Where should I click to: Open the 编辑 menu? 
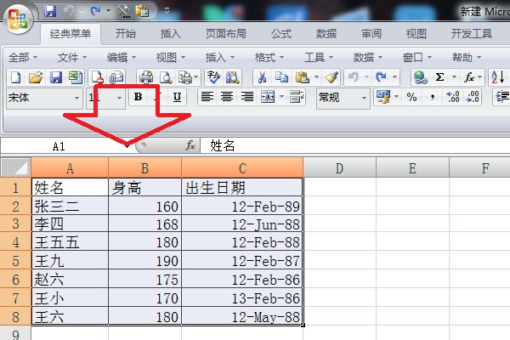(x=122, y=58)
